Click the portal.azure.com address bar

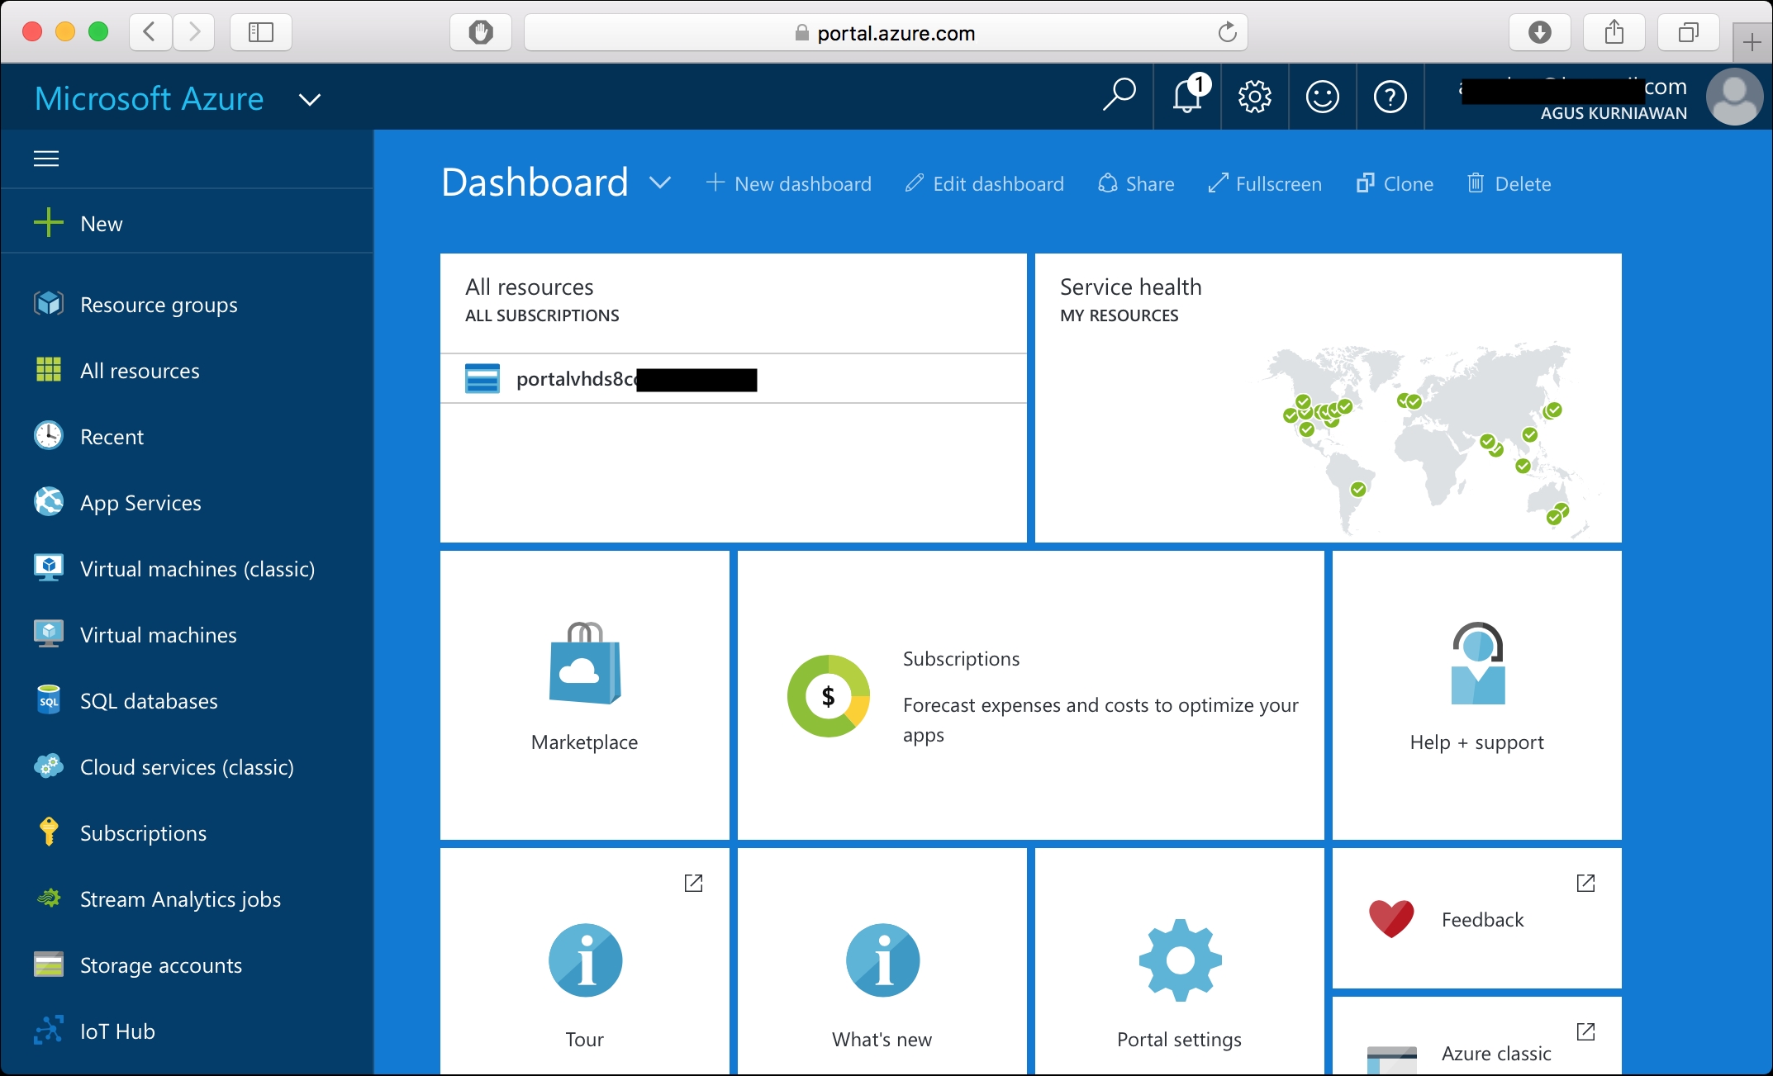[x=886, y=33]
